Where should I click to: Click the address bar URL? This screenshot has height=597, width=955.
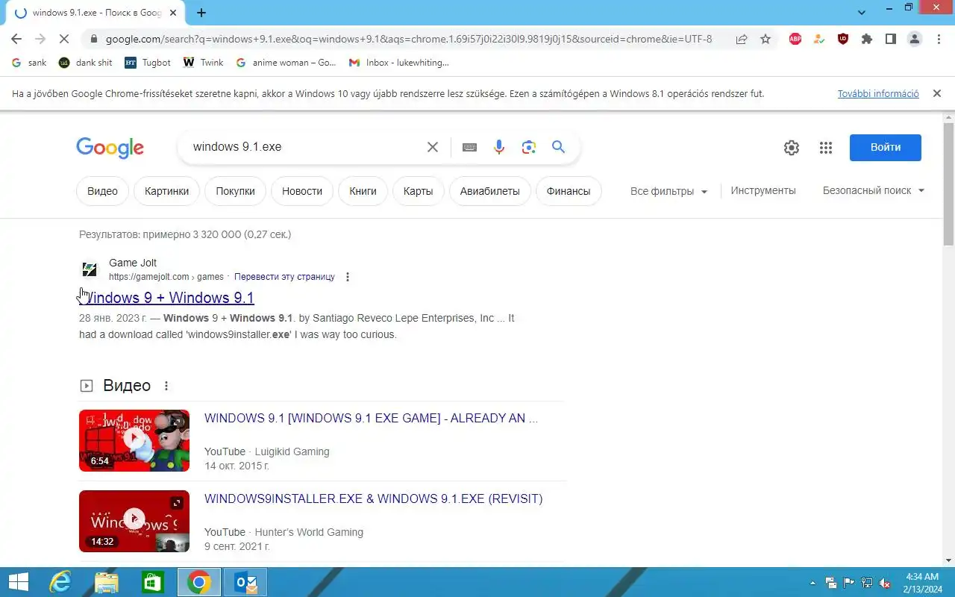(x=409, y=39)
